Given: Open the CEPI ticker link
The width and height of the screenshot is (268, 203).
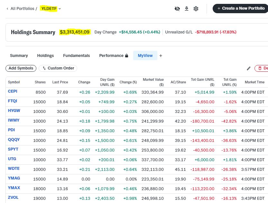Looking at the screenshot, I should click(13, 91).
